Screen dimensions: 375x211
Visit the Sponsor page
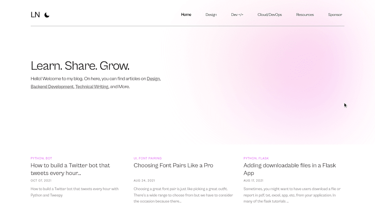335,15
